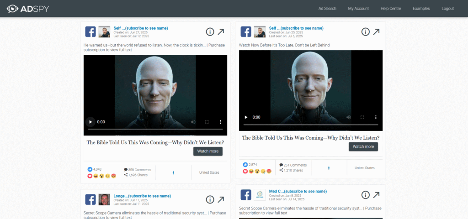Show info for the Longe... ad
The image size is (468, 219).
210,199
